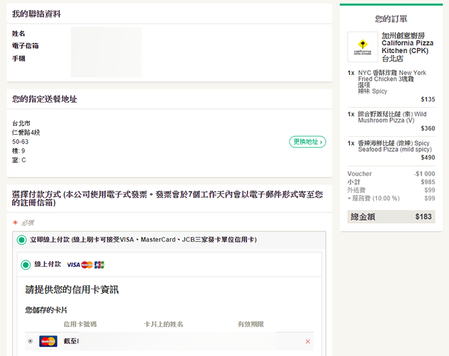Click the 姓名 name label
This screenshot has width=449, height=356.
[19, 33]
